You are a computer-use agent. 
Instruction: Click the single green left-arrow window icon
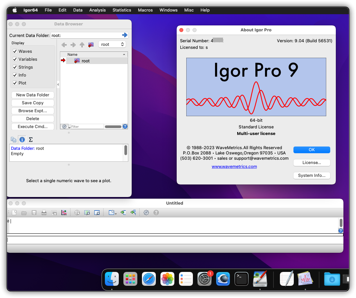tap(123, 213)
